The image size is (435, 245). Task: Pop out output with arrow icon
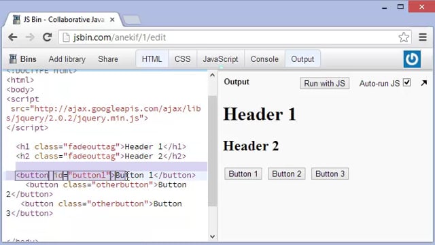click(x=424, y=83)
